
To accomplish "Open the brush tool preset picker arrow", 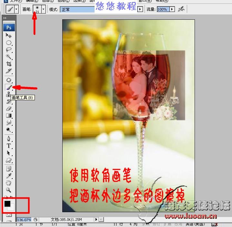I will coord(16,9).
